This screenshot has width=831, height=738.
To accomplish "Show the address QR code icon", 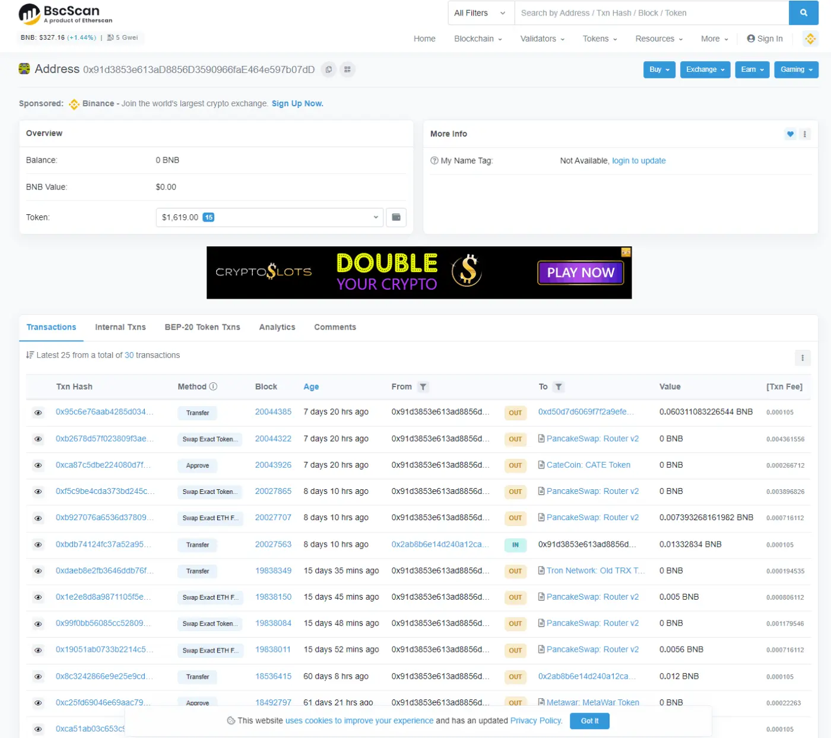I will point(347,69).
